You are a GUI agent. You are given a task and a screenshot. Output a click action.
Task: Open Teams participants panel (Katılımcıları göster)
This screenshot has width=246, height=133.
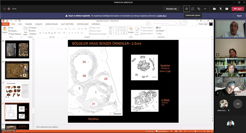(187, 9)
